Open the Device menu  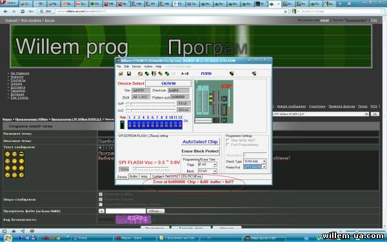(x=136, y=66)
